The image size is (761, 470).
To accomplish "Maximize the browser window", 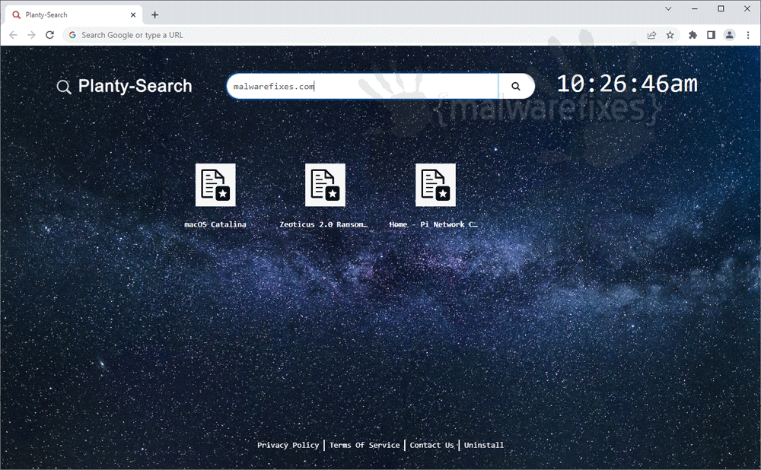I will 721,8.
